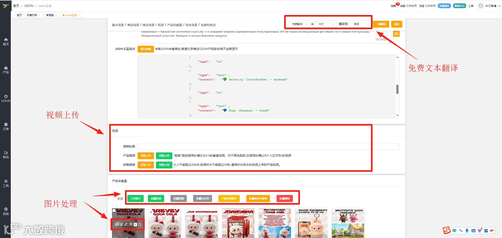
Task: Switch to the 首页 page tab
Action: [x=19, y=15]
